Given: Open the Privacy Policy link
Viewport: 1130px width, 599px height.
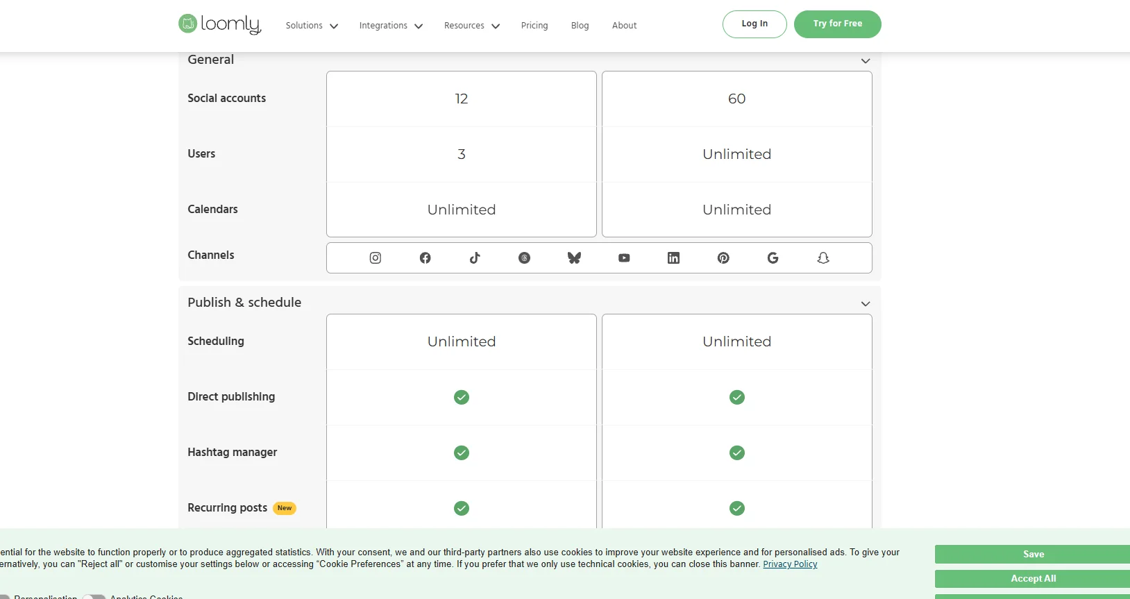Looking at the screenshot, I should pyautogui.click(x=790, y=564).
